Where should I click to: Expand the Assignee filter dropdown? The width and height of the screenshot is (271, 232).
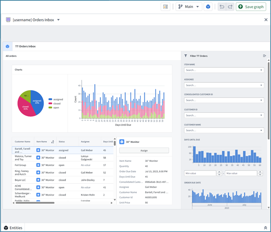[261, 85]
